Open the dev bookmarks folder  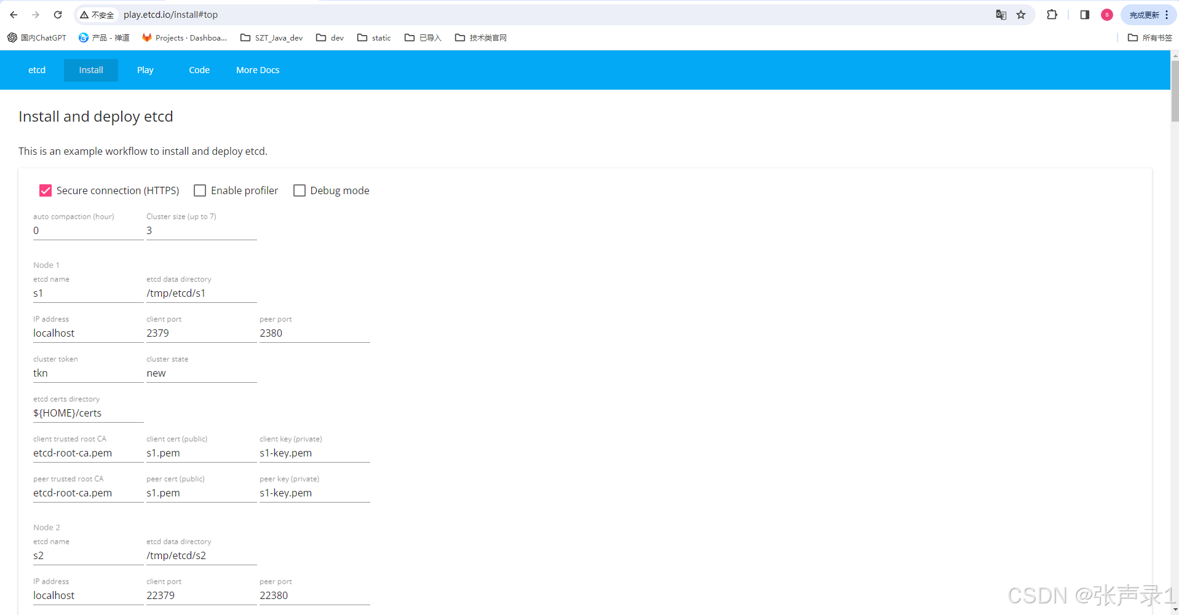coord(330,37)
